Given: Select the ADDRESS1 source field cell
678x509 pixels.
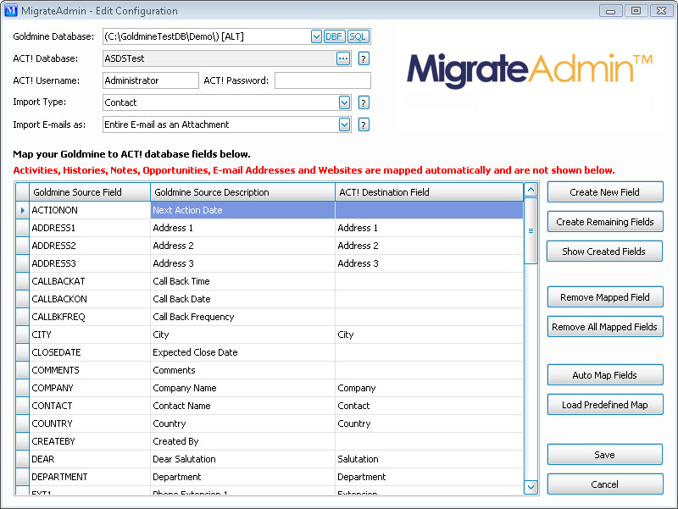Looking at the screenshot, I should (90, 228).
